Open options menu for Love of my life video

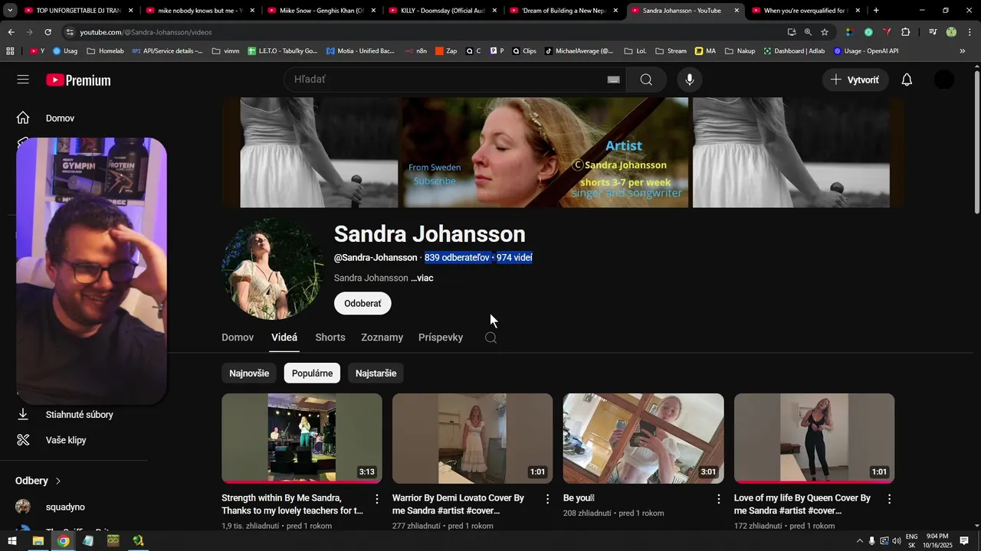[889, 499]
